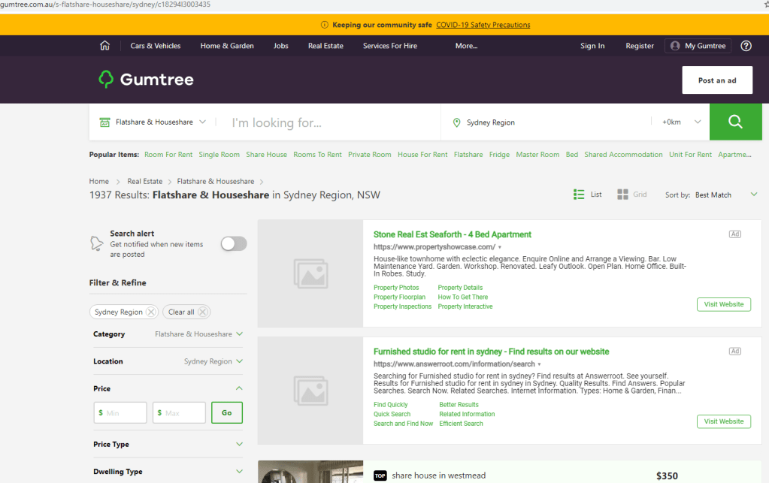Screen dimensions: 769x483
Task: Click the Gumtree tree logo
Action: pos(106,80)
